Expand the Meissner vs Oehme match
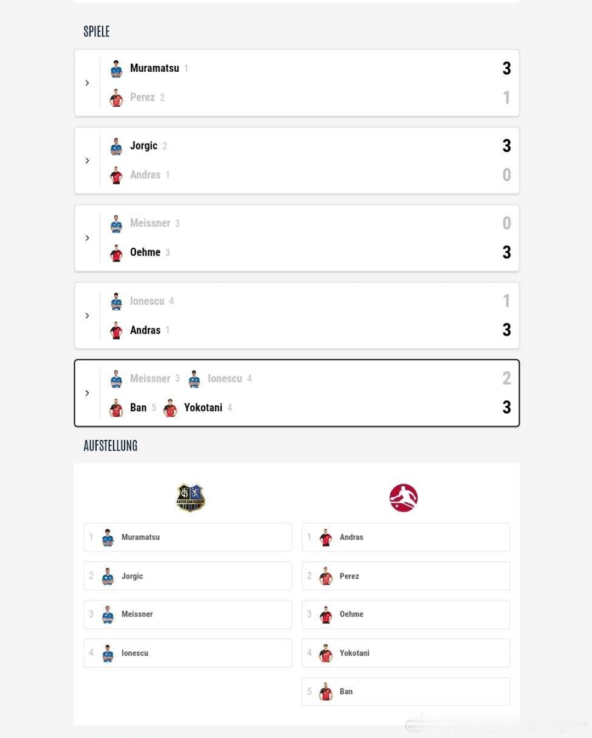Screen dimensions: 592x738 pyautogui.click(x=87, y=238)
